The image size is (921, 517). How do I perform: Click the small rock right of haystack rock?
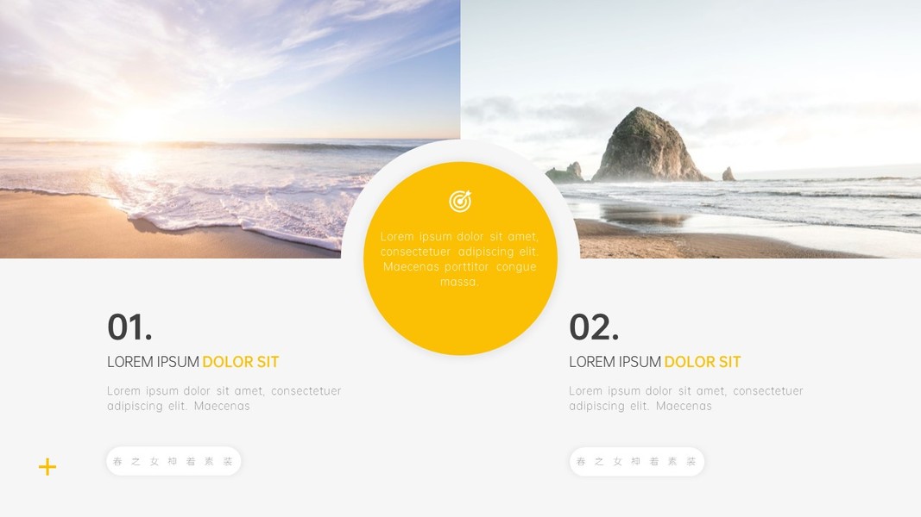point(729,174)
